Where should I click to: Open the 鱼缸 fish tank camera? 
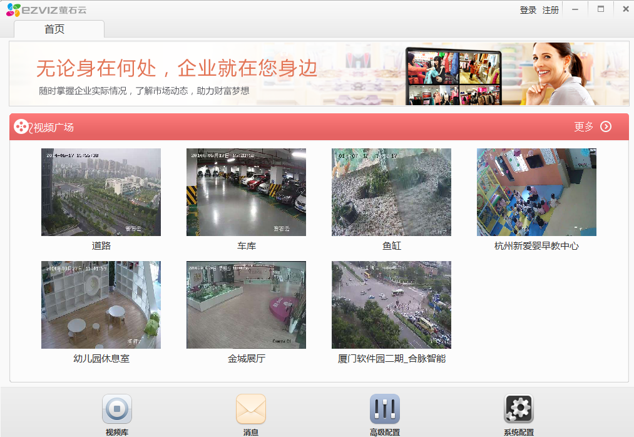[391, 192]
